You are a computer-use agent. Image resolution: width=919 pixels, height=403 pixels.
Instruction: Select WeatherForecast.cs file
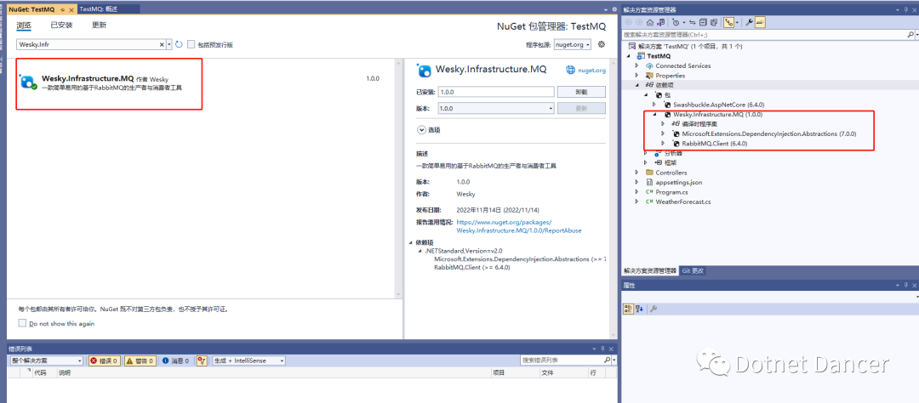coord(682,201)
